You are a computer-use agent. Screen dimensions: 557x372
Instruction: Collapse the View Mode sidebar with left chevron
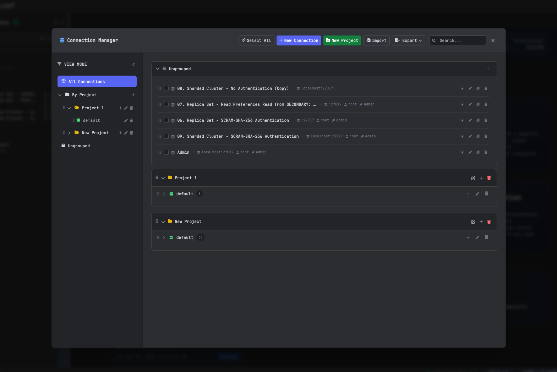click(x=133, y=65)
